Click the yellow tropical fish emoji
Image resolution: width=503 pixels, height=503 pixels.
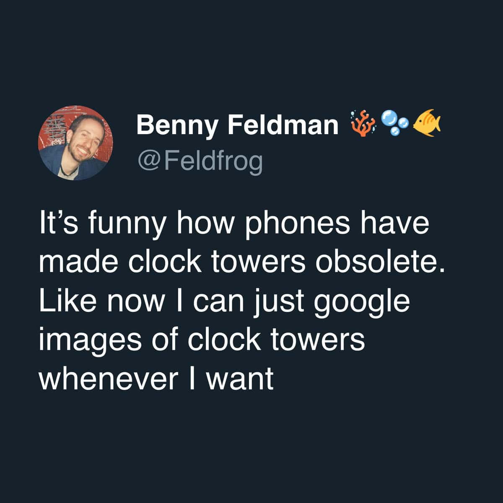coord(427,123)
